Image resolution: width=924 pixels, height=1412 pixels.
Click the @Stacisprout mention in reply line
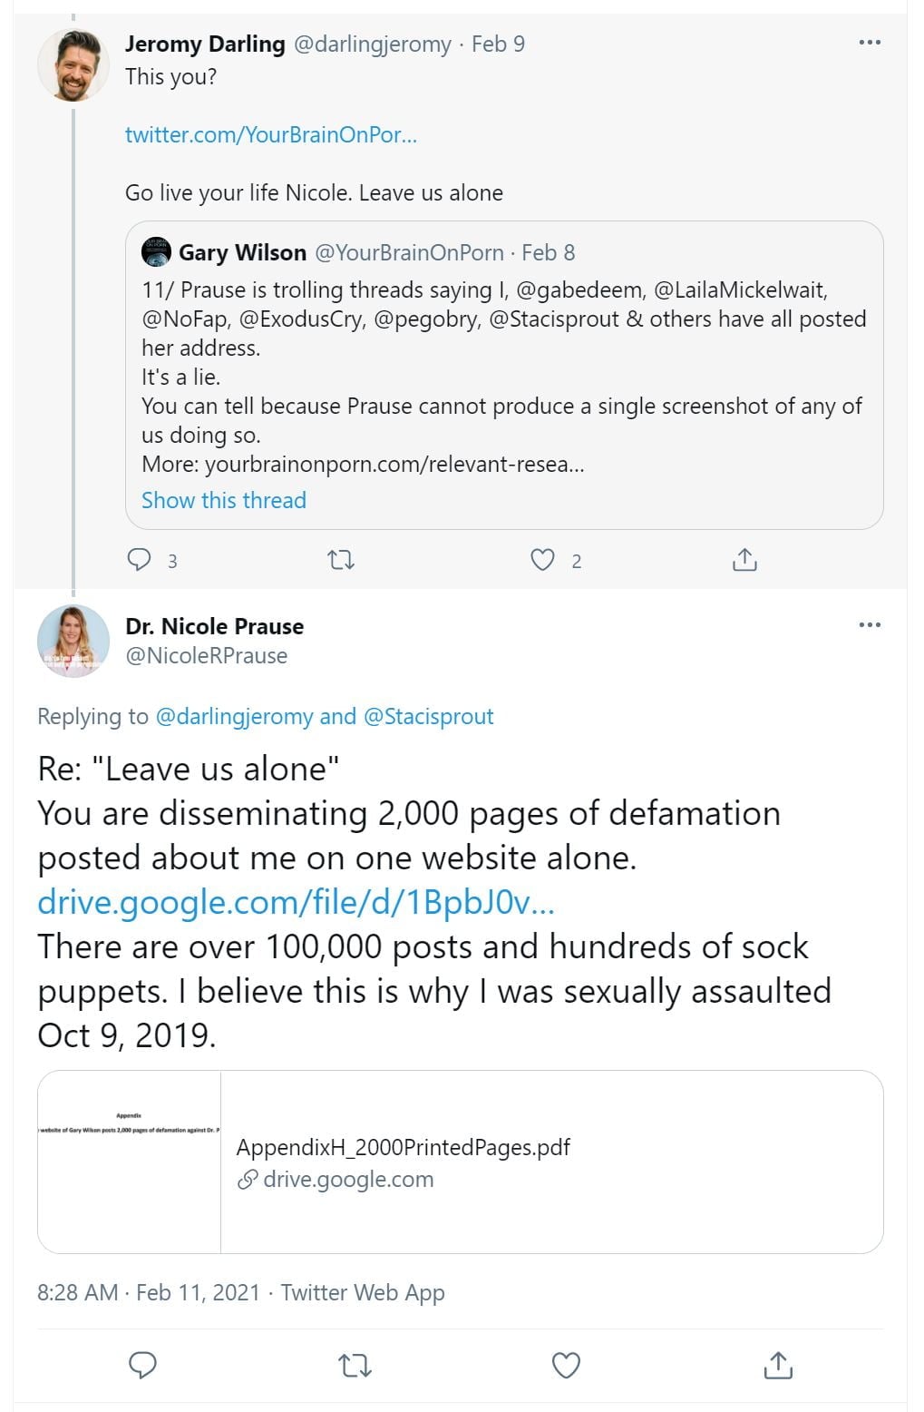click(x=428, y=716)
